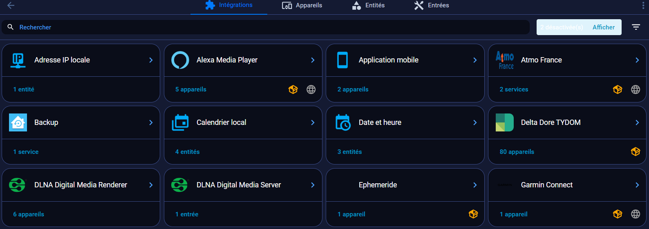Image resolution: width=649 pixels, height=229 pixels.
Task: Click the custom integration box icon on Delta Dore TYDOM
Action: (x=635, y=152)
